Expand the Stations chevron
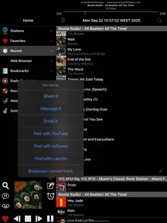The width and height of the screenshot is (167, 223). tap(51, 31)
